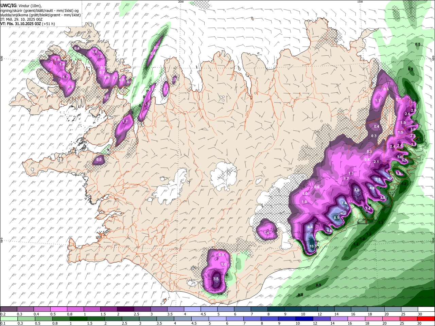This screenshot has width=435, height=326.
Task: Click the 10.5 precipitation value on the map
Action: click(313, 247)
